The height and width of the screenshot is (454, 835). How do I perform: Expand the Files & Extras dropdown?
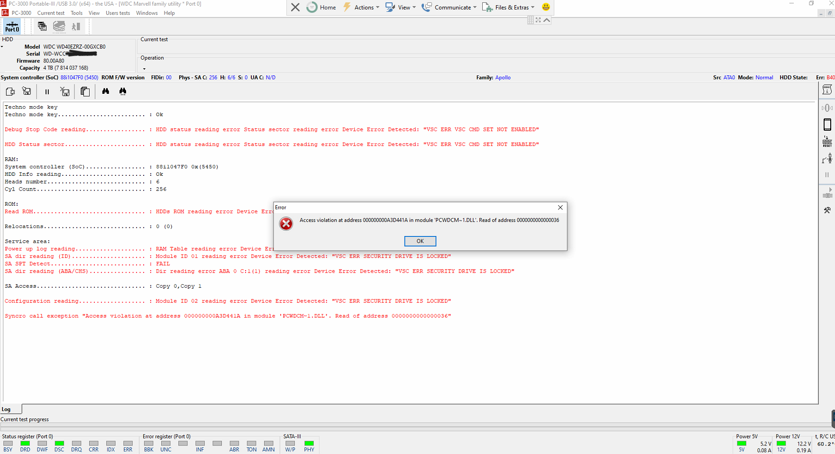[x=508, y=7]
